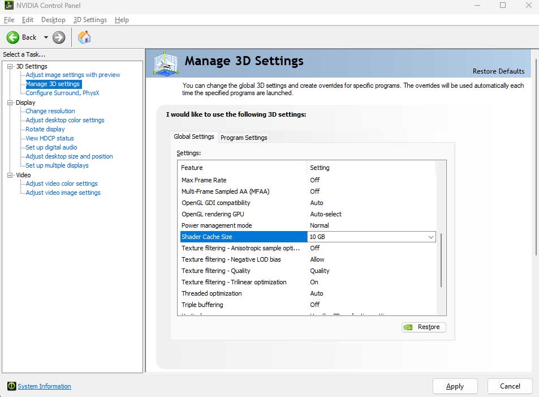The height and width of the screenshot is (397, 539).
Task: Click Restore Defaults link
Action: 498,71
